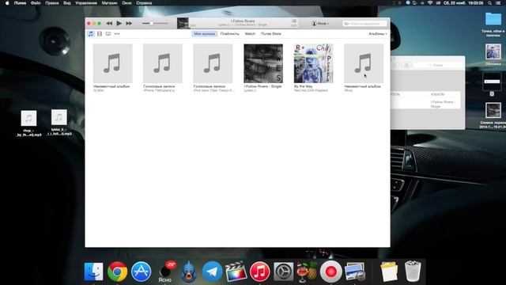This screenshot has width=506, height=285.
Task: Adjust the iTunes volume slider
Action: [x=155, y=23]
